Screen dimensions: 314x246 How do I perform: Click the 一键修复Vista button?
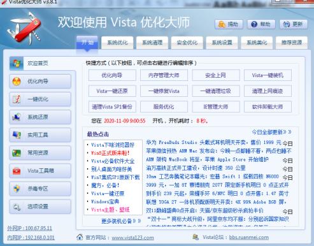(164, 91)
